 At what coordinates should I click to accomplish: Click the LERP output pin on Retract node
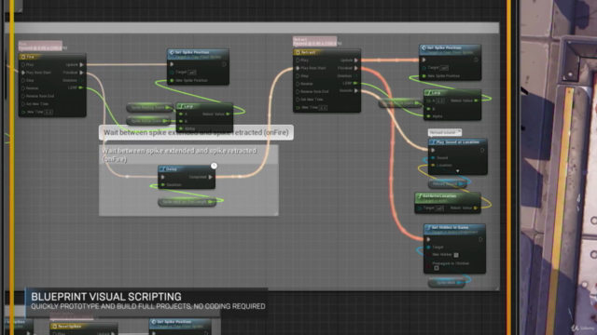tap(354, 83)
